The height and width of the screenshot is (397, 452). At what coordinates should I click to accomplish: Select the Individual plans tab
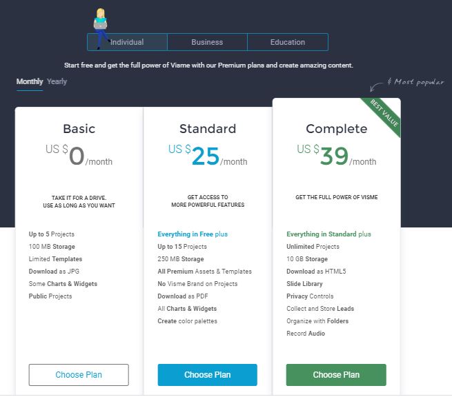point(127,42)
